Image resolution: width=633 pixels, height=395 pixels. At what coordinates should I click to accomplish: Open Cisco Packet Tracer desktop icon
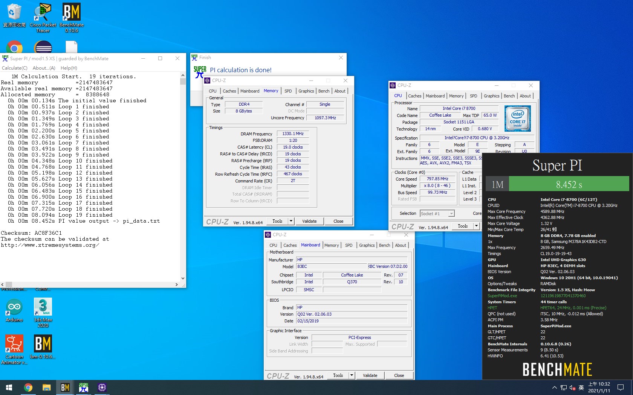43,17
